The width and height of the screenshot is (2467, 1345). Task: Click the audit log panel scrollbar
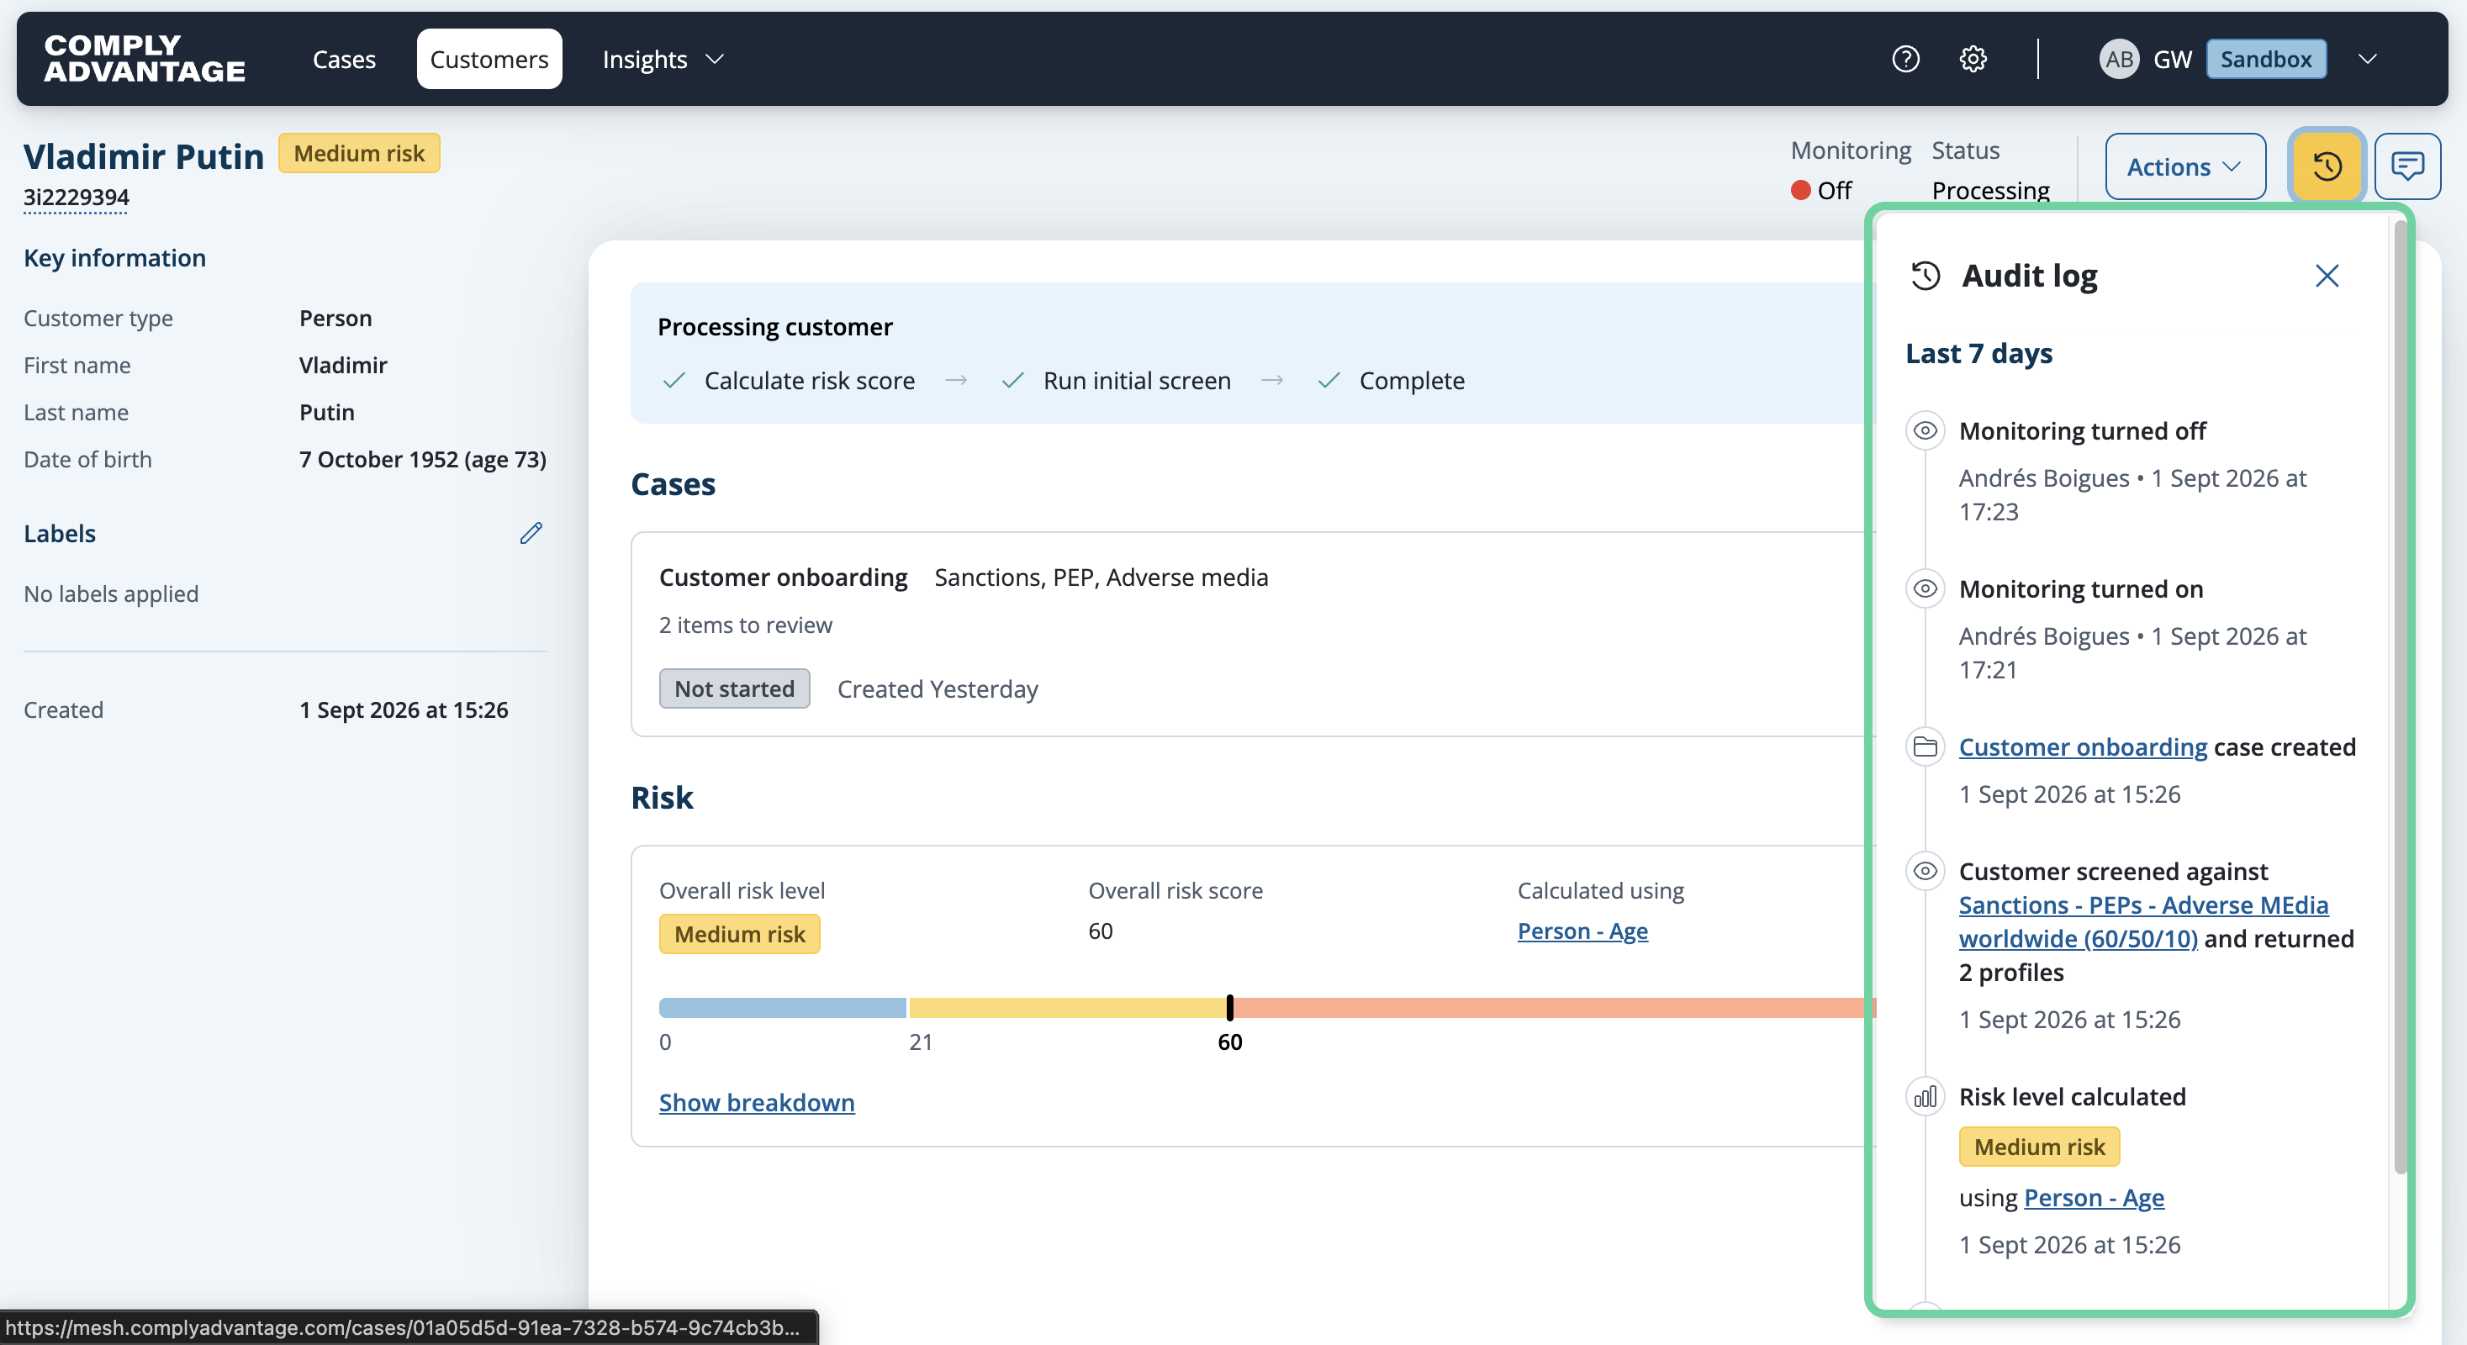2400,697
